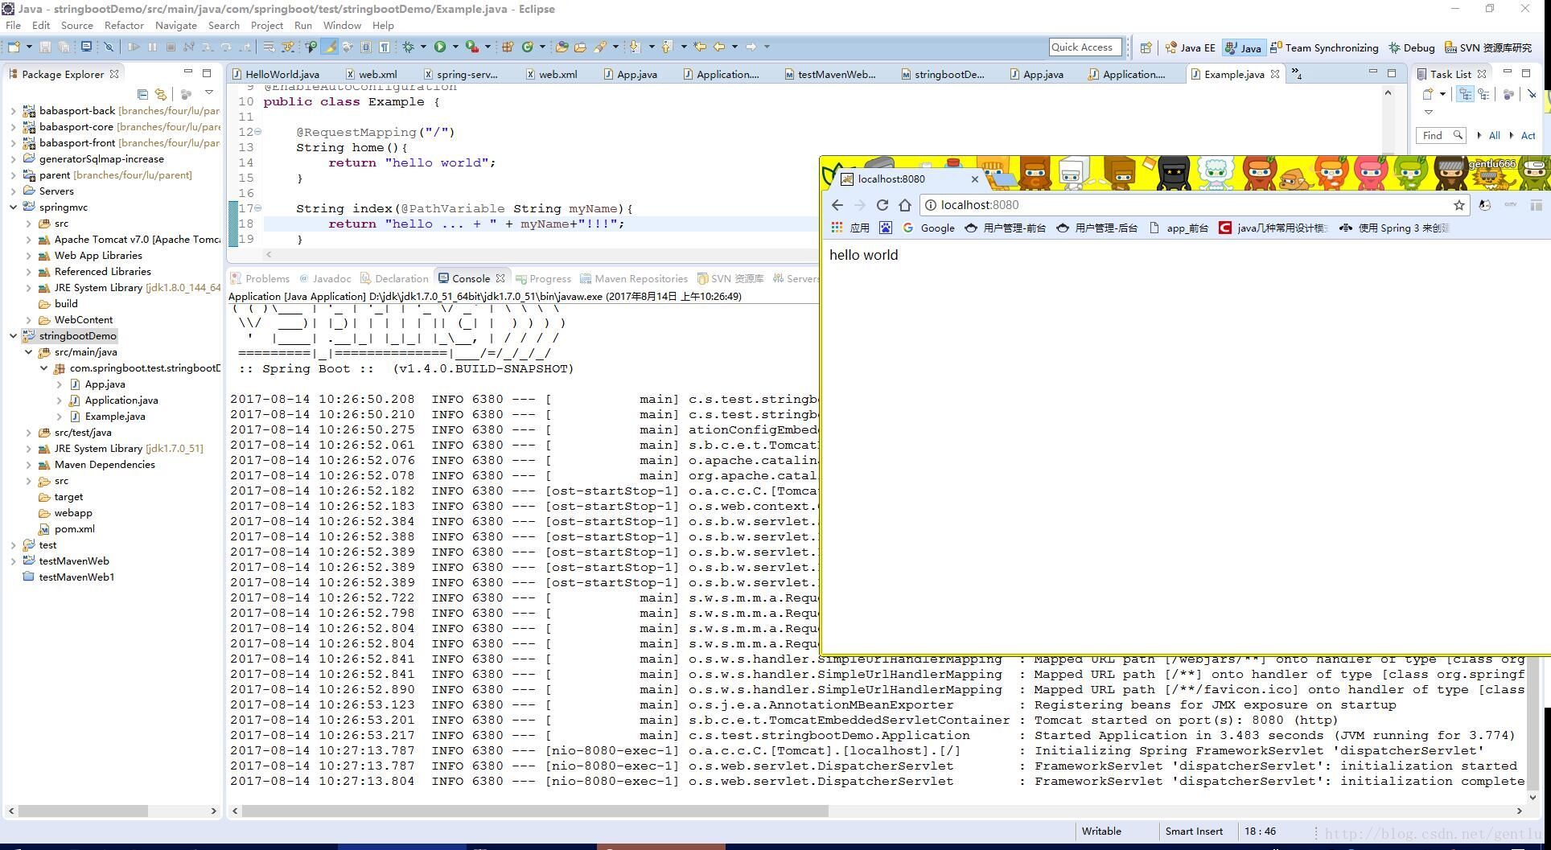Switch to Java EE perspective

1190,47
